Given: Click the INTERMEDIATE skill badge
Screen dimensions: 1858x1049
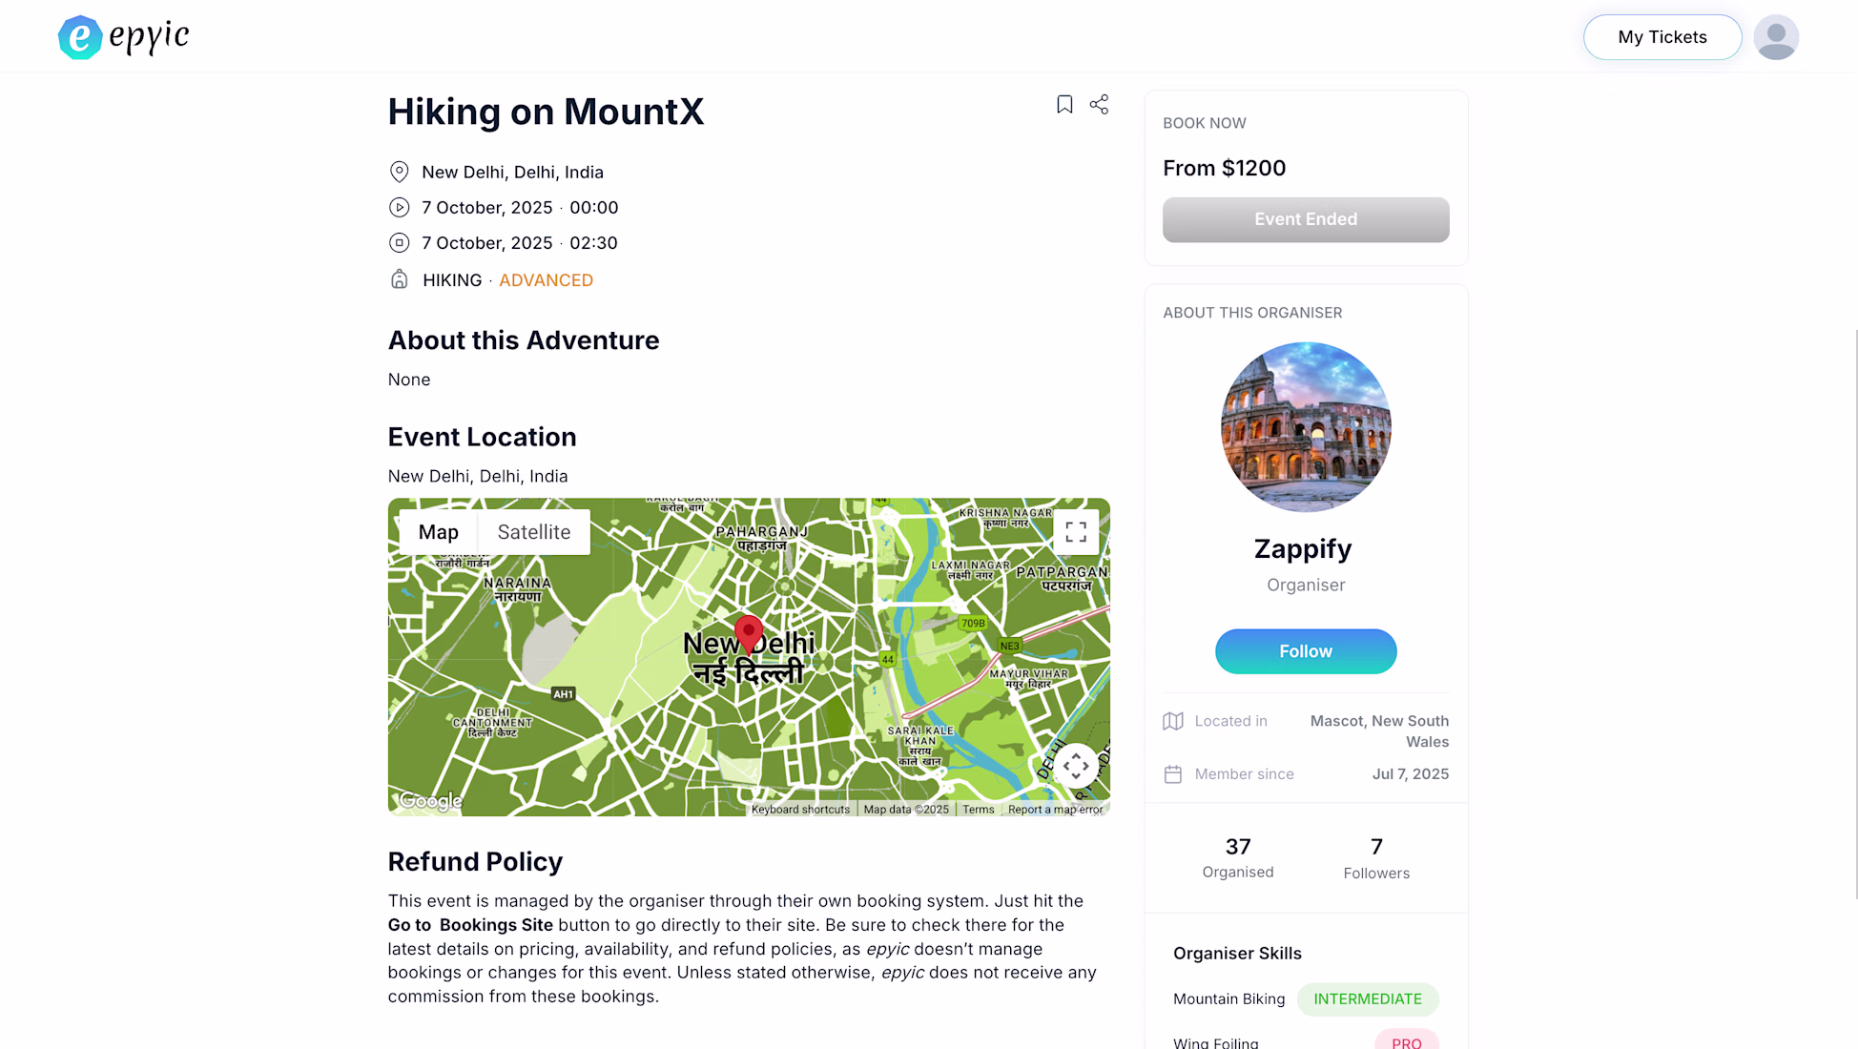Looking at the screenshot, I should (1367, 999).
